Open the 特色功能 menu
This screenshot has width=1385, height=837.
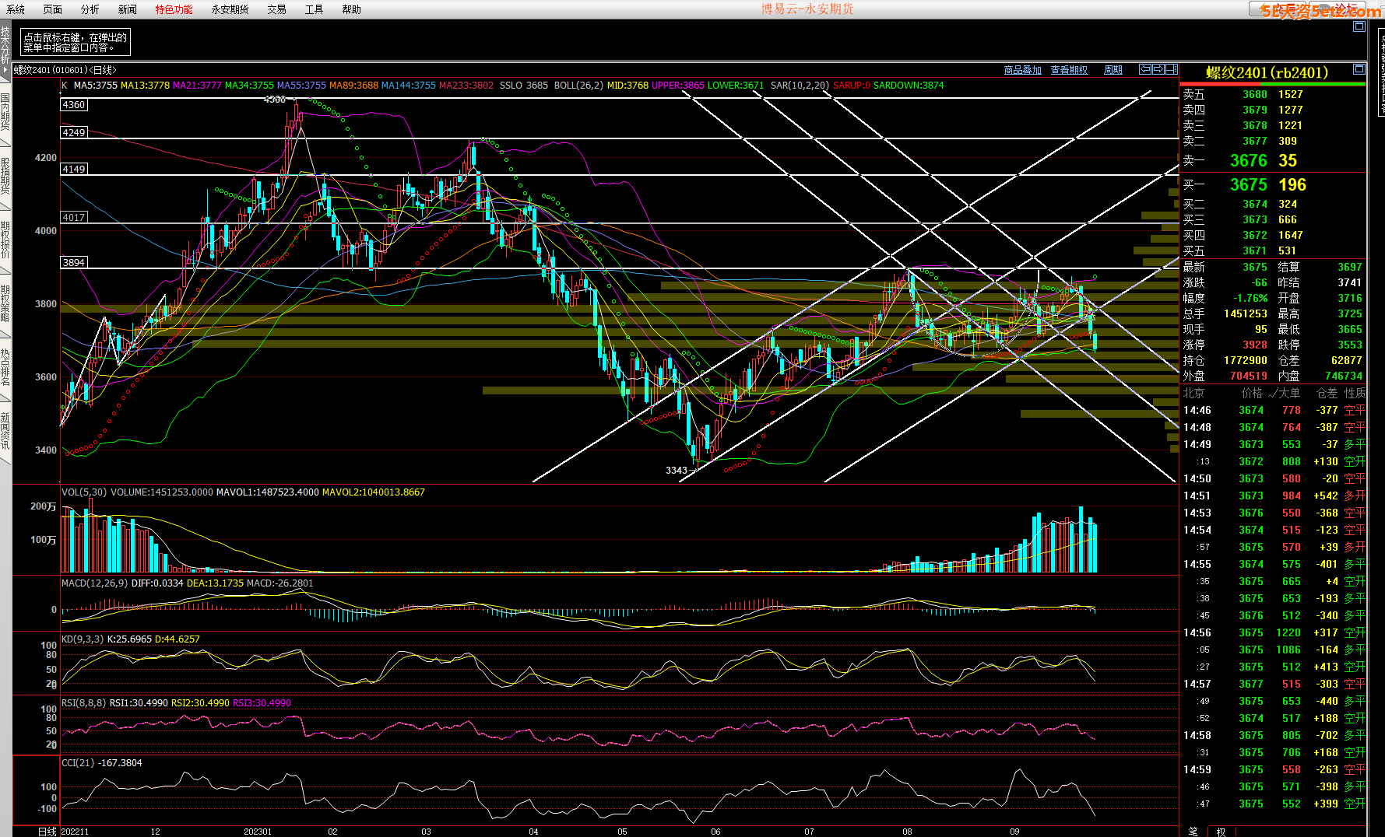174,9
